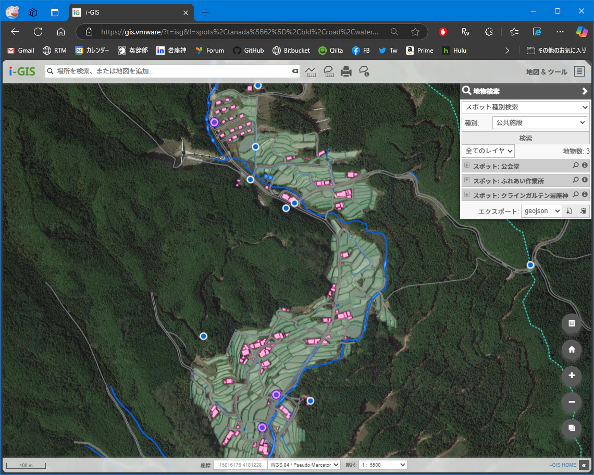Download the export file
Image resolution: width=594 pixels, height=475 pixels.
pos(569,211)
